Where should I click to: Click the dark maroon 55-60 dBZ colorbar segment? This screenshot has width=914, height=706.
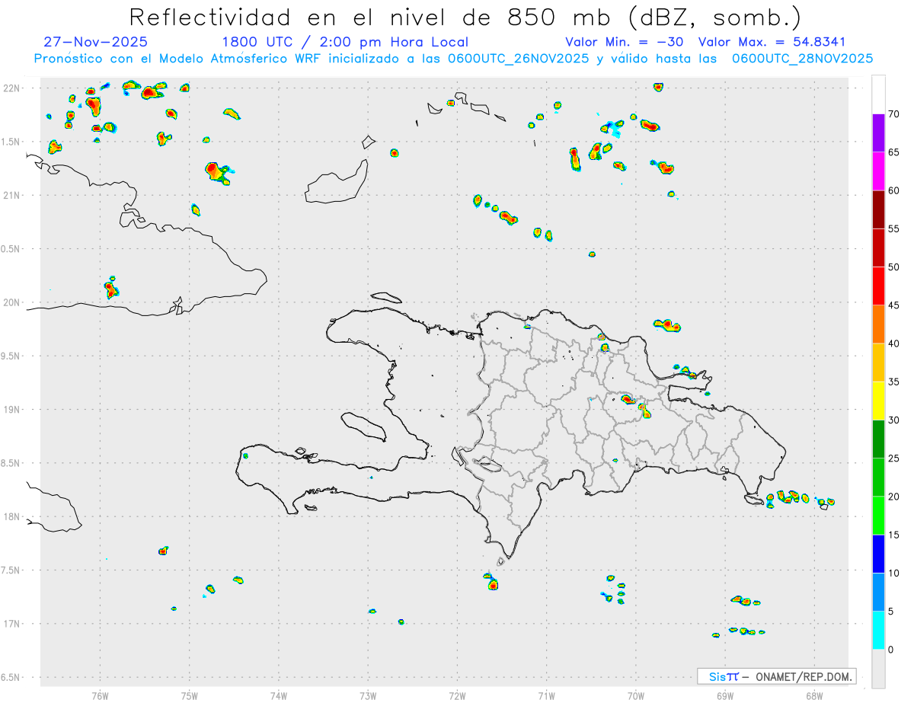pos(878,209)
